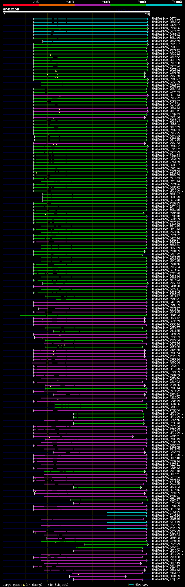This screenshot has height=587, width=185.
Task: Open label UniRef100_Q8LK71
Action: pyautogui.click(x=166, y=111)
